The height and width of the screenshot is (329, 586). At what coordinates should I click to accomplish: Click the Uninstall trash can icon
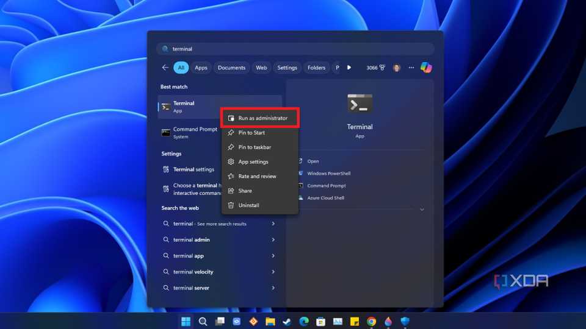point(231,205)
